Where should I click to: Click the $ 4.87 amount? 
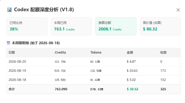pos(131,62)
